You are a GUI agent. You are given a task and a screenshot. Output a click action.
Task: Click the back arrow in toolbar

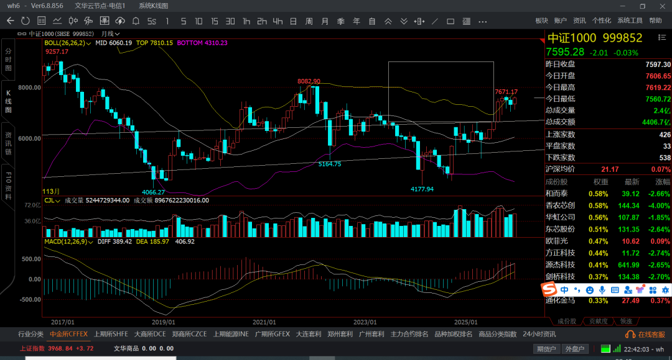click(x=10, y=20)
